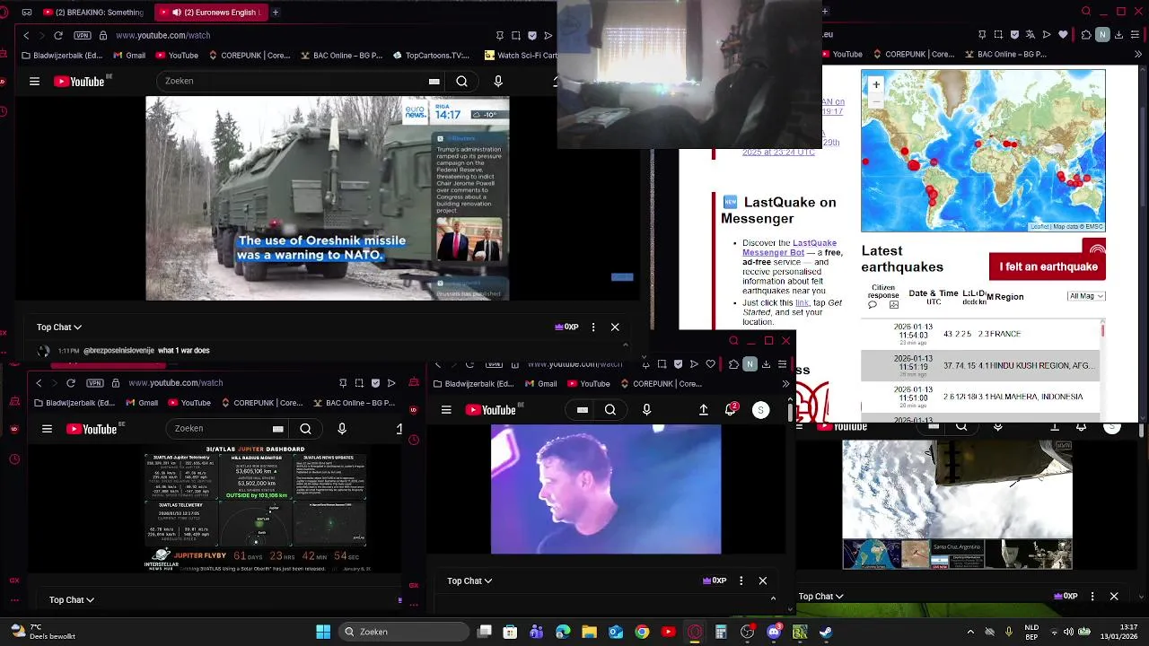The width and height of the screenshot is (1149, 646).
Task: Click YouTube logo in Euronews window
Action: 81,81
